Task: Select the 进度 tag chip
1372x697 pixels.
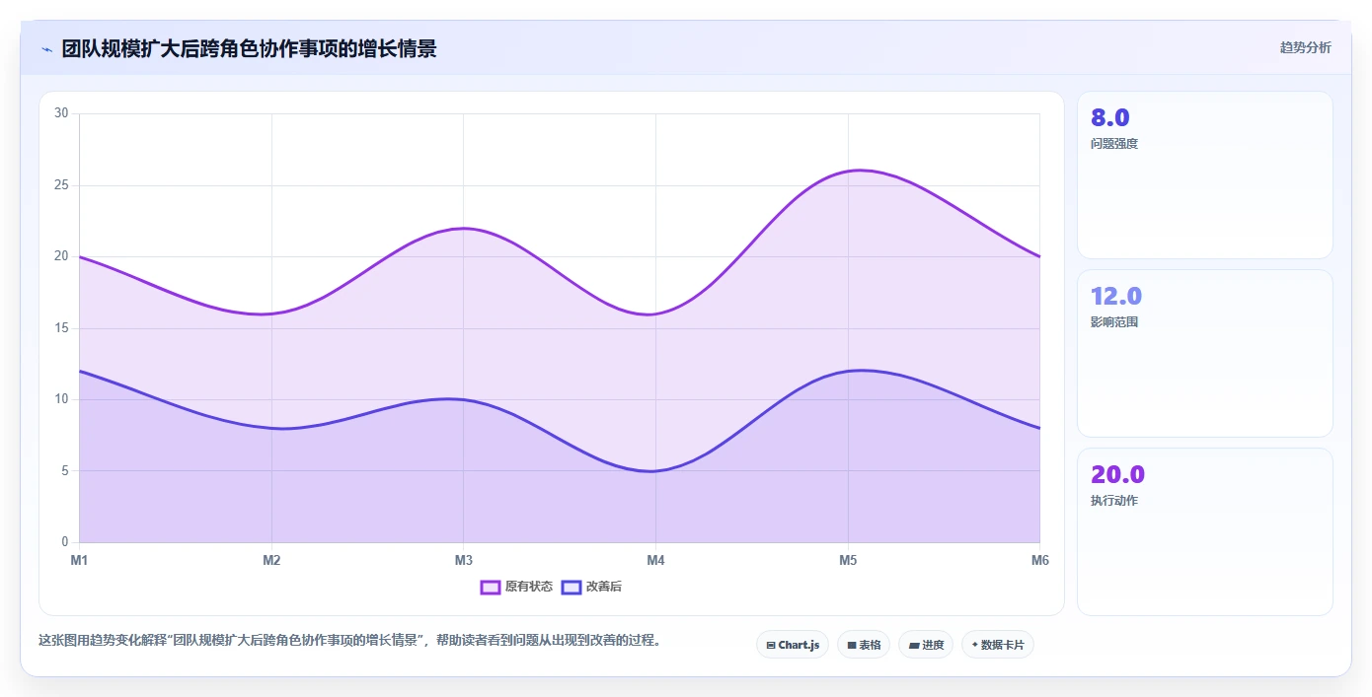Action: pos(926,645)
